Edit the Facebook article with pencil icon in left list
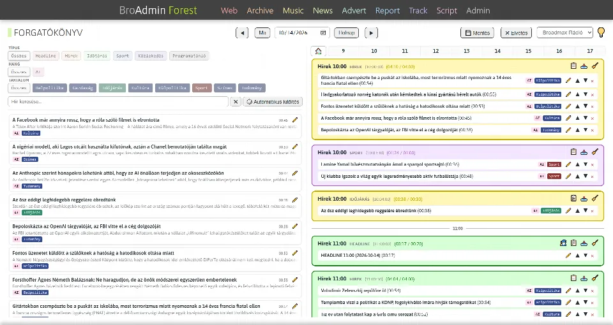The image size is (613, 325). 295,120
